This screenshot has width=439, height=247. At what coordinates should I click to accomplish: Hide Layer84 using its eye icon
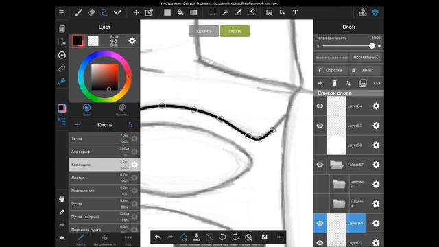320,106
